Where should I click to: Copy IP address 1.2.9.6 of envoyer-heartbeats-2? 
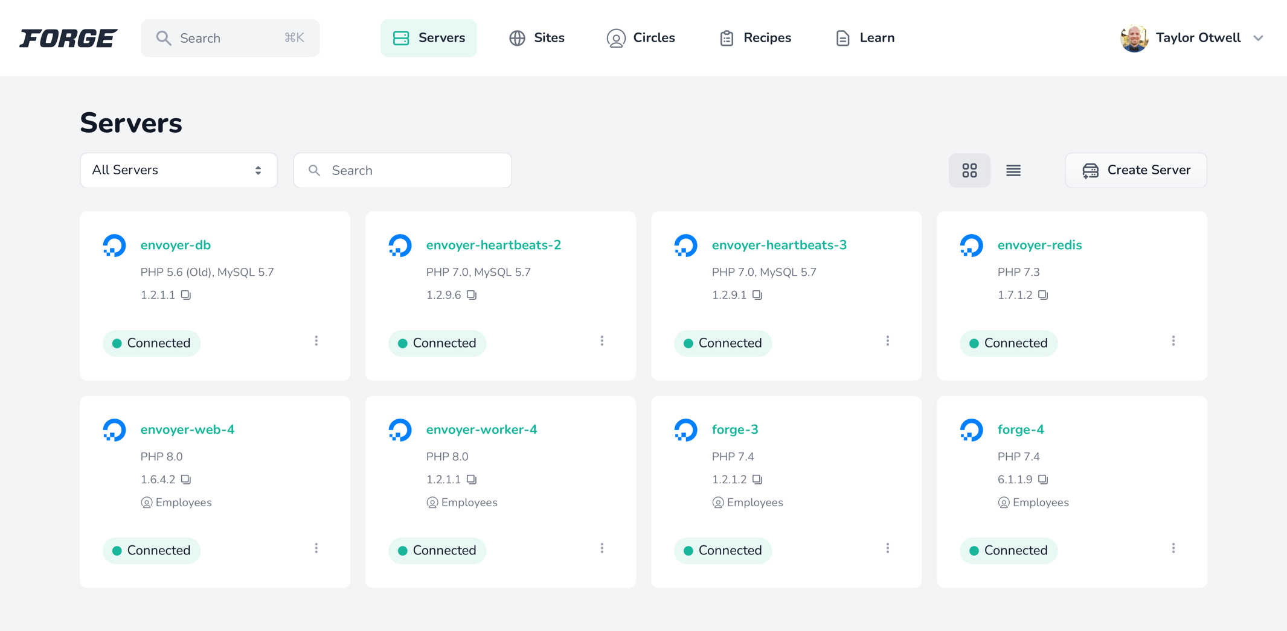point(472,295)
